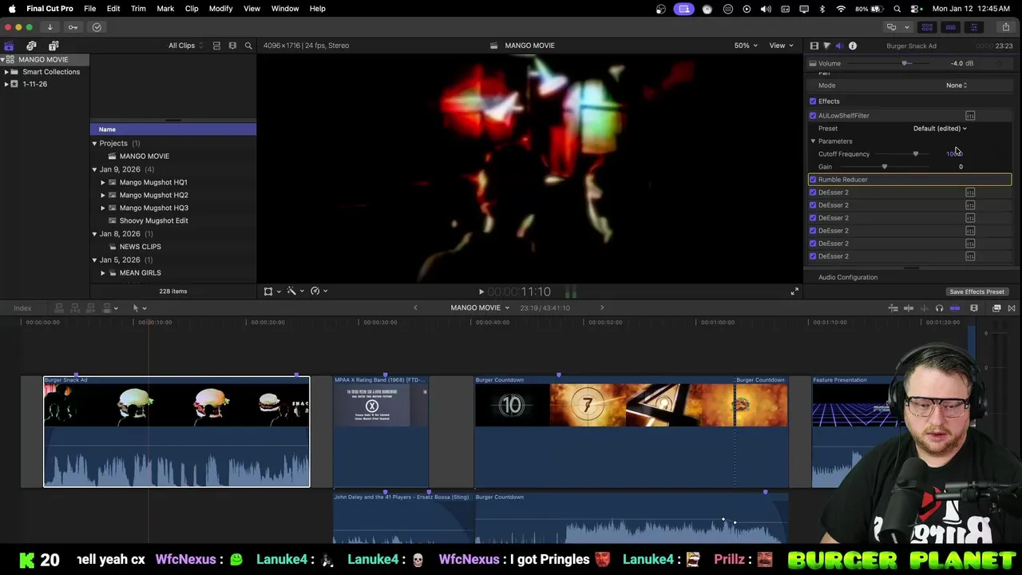This screenshot has width=1022, height=575.
Task: Open the Clip menu
Action: click(192, 9)
